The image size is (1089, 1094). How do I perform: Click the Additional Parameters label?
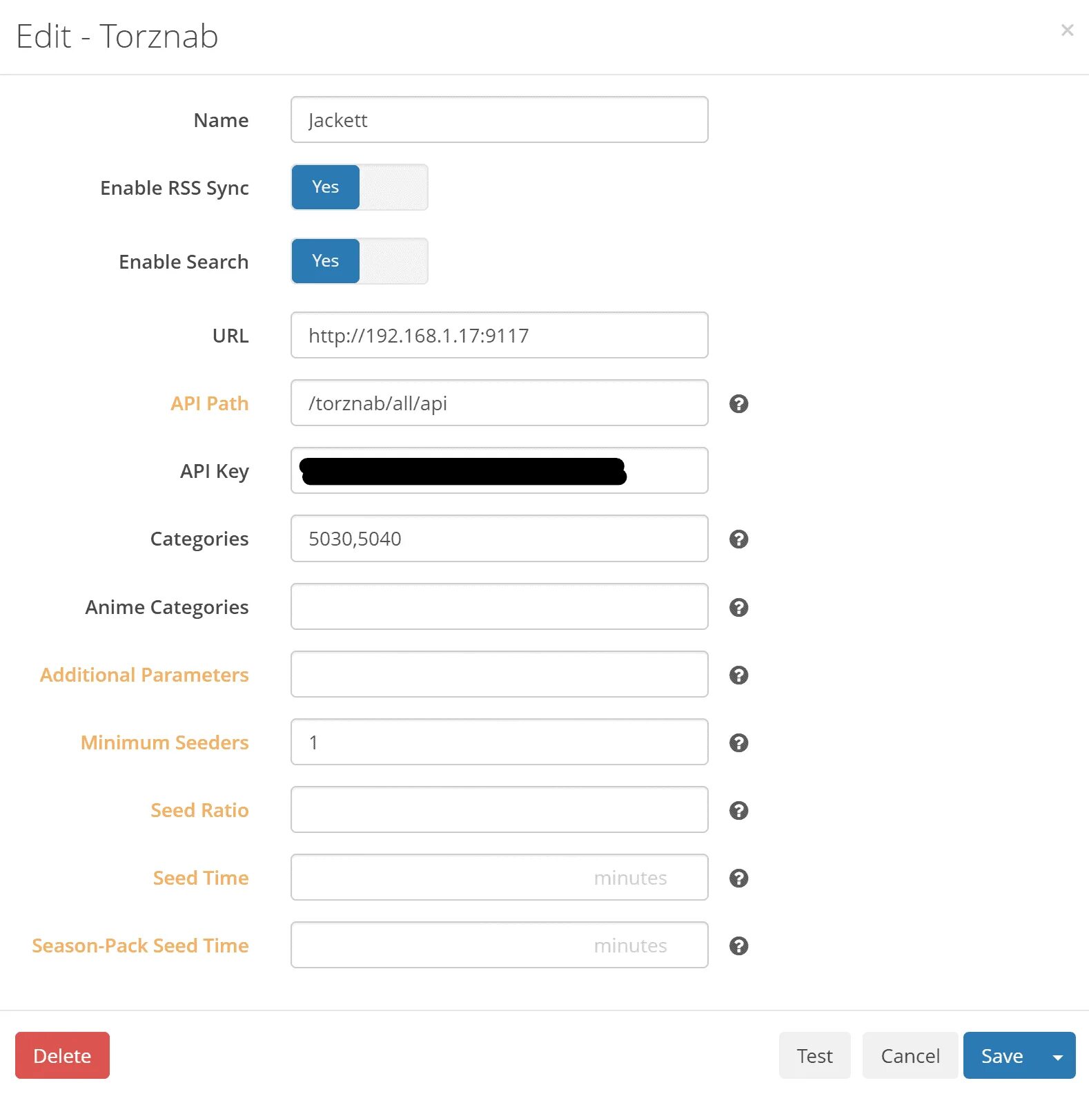144,675
